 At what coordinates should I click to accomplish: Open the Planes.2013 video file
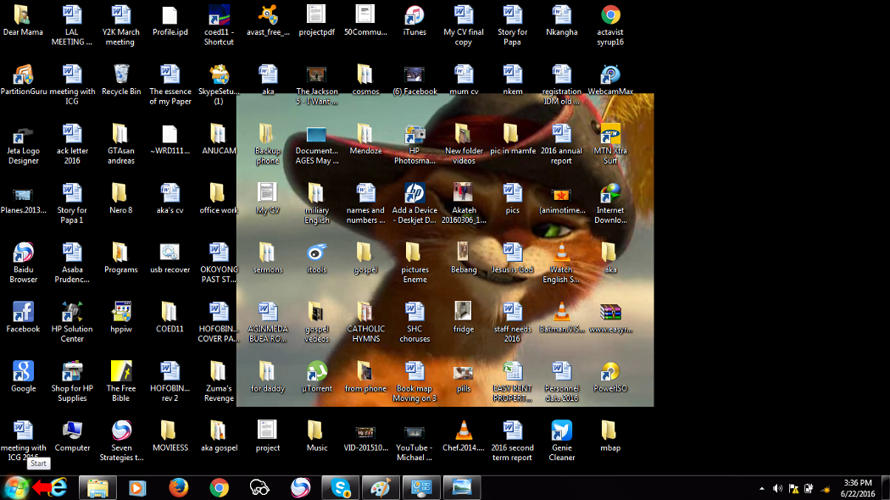coord(23,198)
